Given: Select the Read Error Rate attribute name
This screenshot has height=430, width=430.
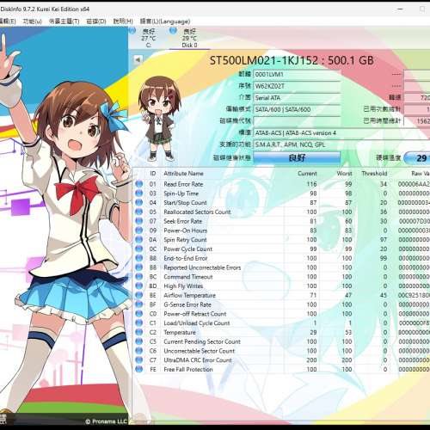Looking at the screenshot, I should [x=183, y=184].
